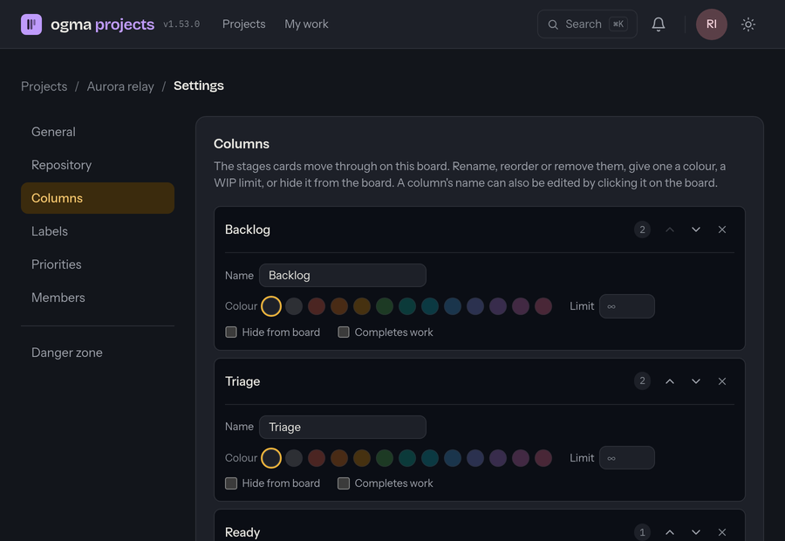Screen dimensions: 785x541
Task: Enable Completes work for Backlog
Action: (344, 332)
